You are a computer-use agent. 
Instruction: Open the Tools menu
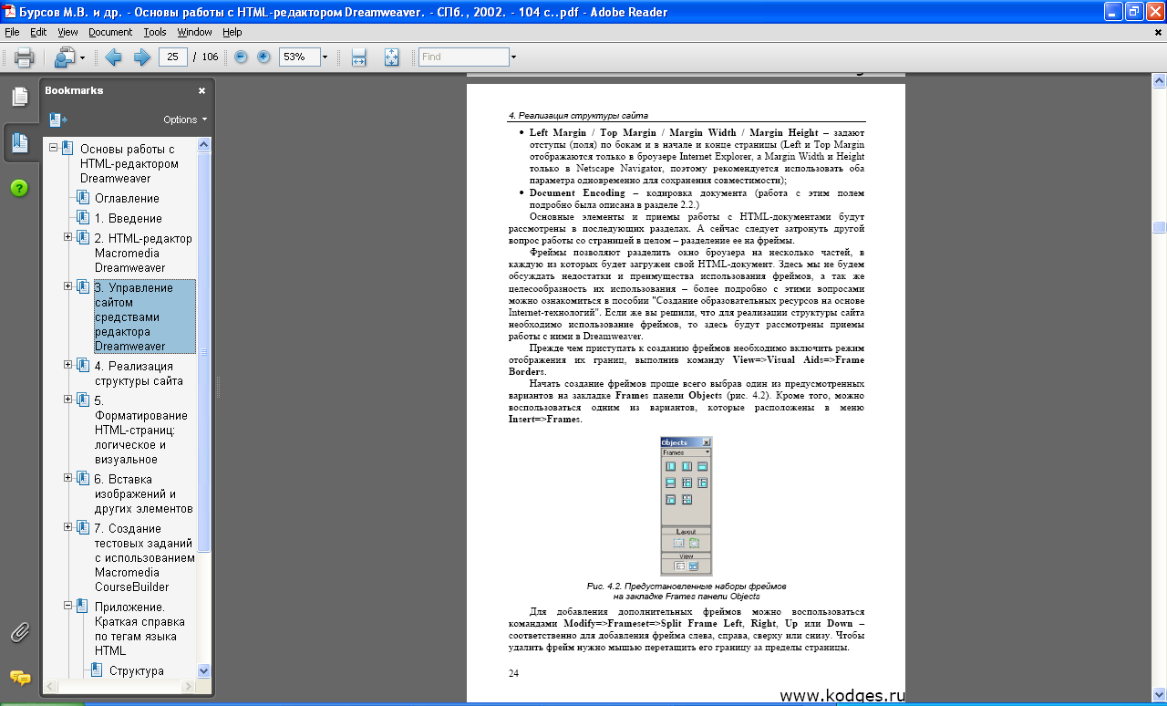point(155,32)
